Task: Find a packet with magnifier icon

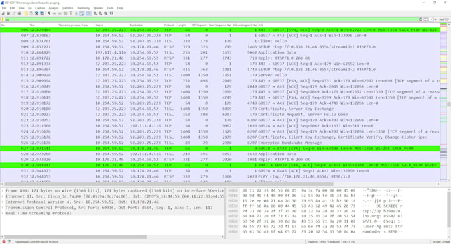Action: pos(49,13)
